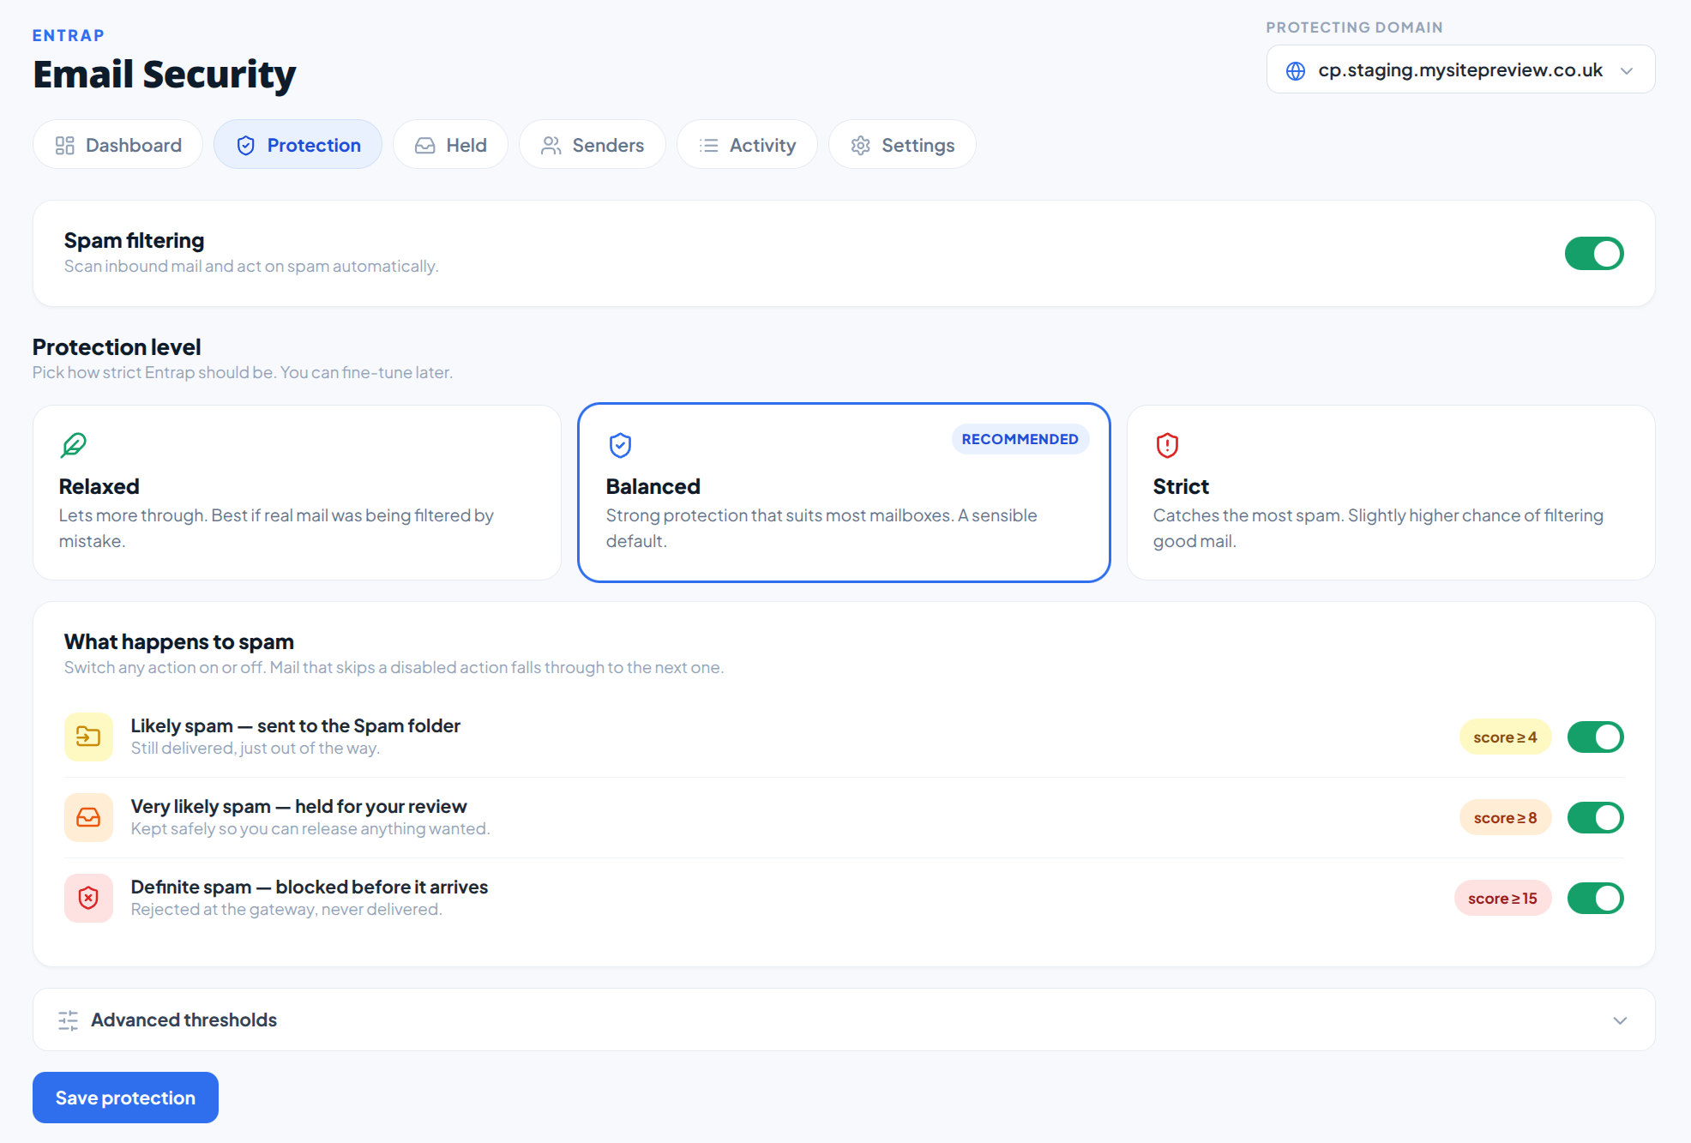Click the What happens to spam heading
This screenshot has width=1691, height=1143.
click(x=179, y=641)
